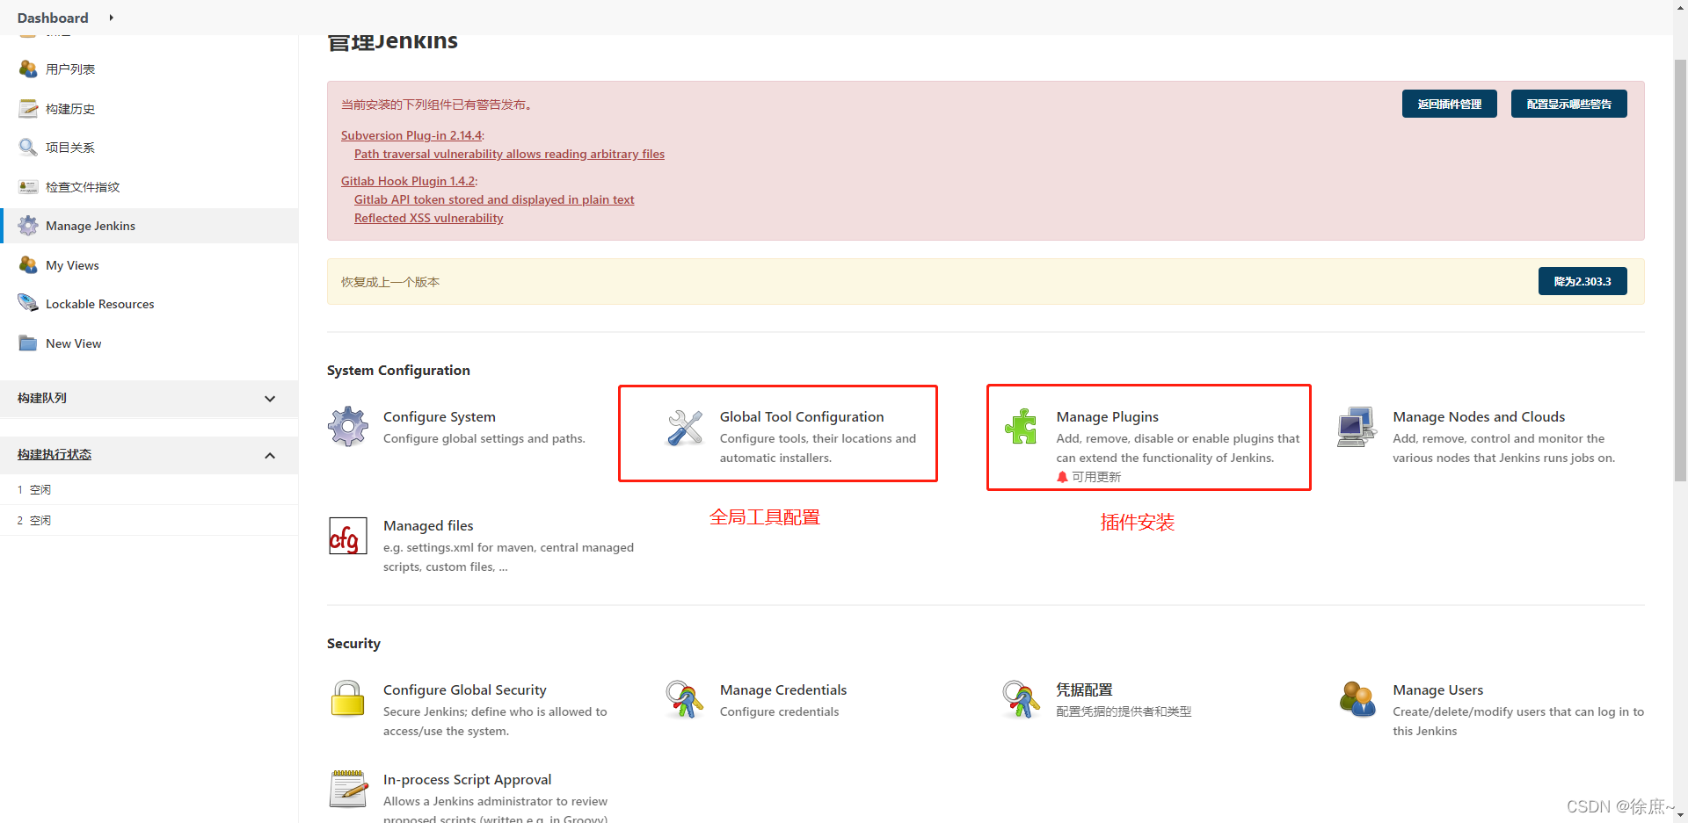The image size is (1688, 823).
Task: Click the 恢复成上一个版本 message text
Action: pyautogui.click(x=390, y=282)
